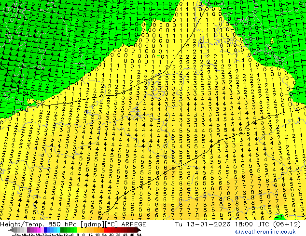Click the '[°C]' unit label
Viewport: 306px width, 236px height.
pos(111,224)
